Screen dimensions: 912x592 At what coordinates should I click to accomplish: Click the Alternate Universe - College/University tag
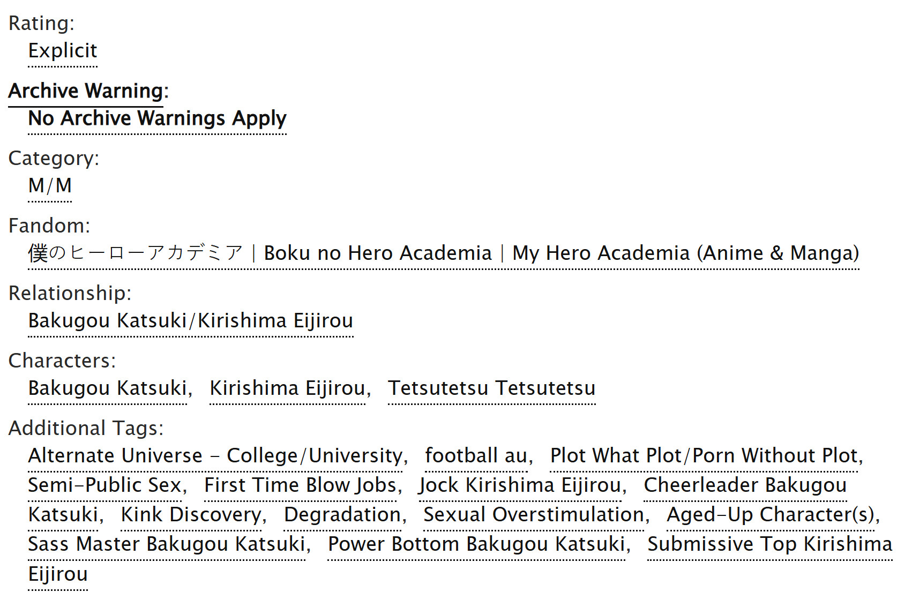[215, 456]
